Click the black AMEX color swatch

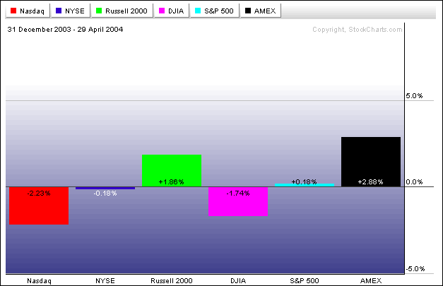[248, 11]
